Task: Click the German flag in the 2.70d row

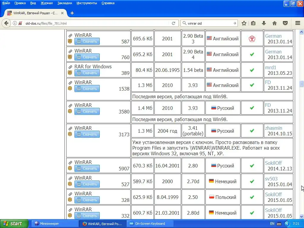Action: coord(211,181)
